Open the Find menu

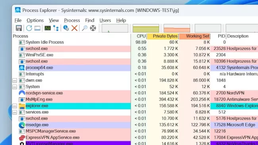pyautogui.click(x=90, y=20)
